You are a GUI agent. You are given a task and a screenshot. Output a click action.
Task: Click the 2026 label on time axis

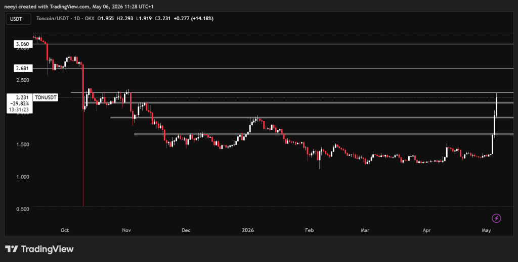click(x=248, y=230)
